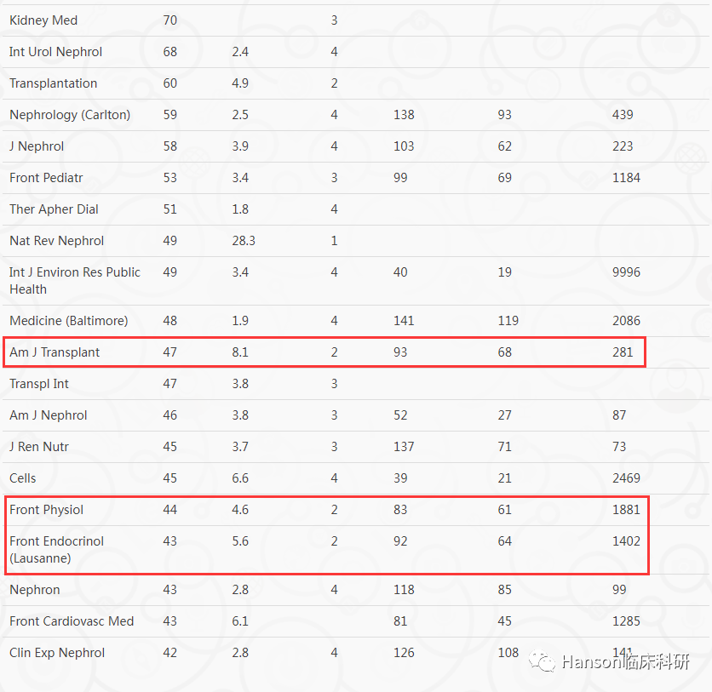Select the Cells journal name
The height and width of the screenshot is (692, 712).
pos(23,478)
